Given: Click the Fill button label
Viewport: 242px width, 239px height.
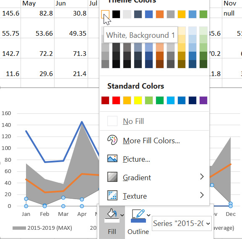Looking at the screenshot, I should click(112, 232).
